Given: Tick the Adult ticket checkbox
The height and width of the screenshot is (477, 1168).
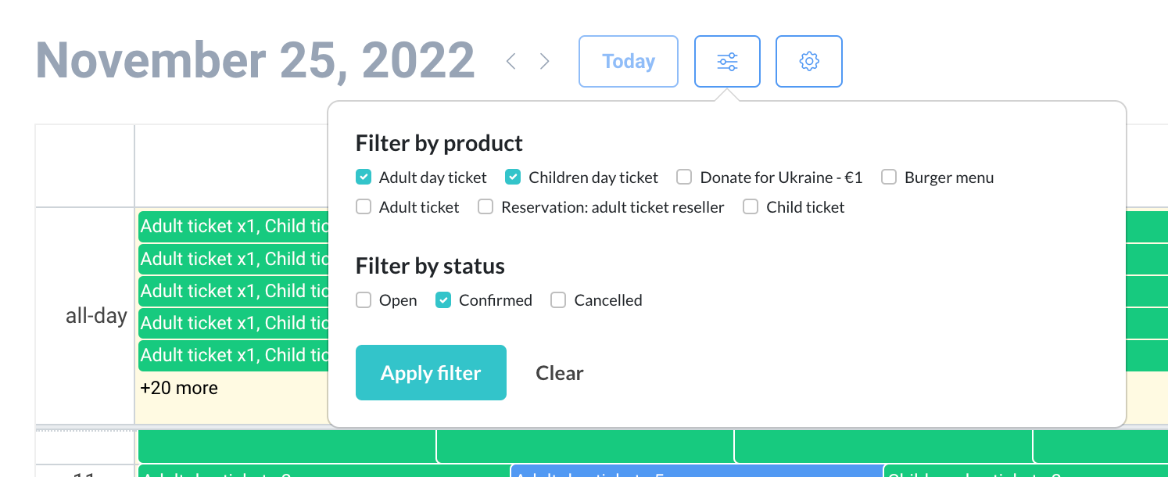Looking at the screenshot, I should pos(364,207).
